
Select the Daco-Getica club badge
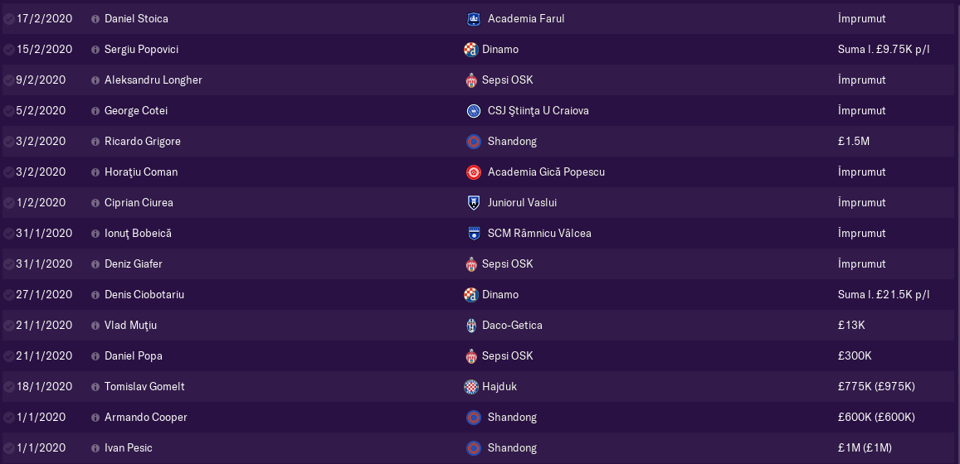(x=470, y=326)
